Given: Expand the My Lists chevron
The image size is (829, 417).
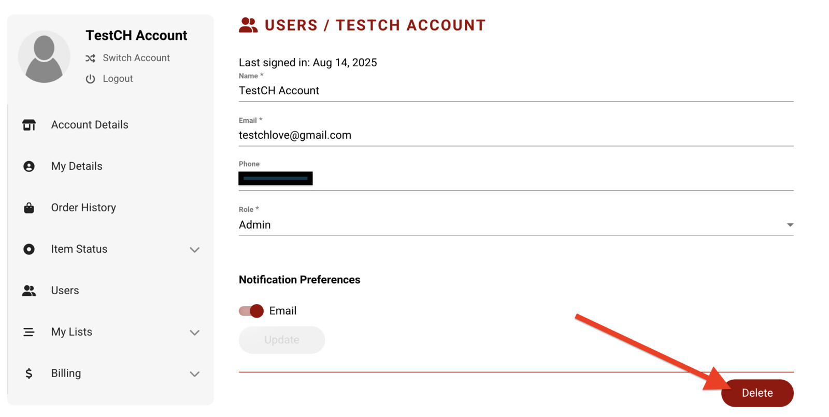Looking at the screenshot, I should 194,333.
